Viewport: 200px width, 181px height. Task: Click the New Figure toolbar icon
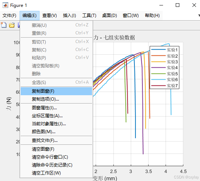[x=4, y=25]
